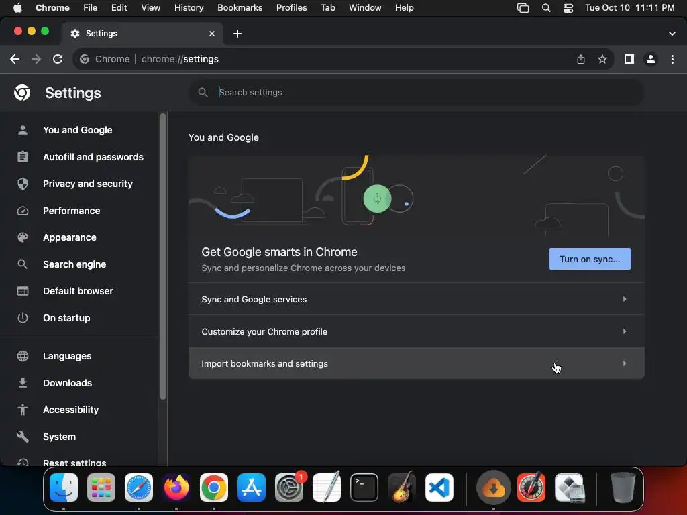Open the tab search dropdown chevron
Screen dimensions: 687x515
(x=672, y=34)
